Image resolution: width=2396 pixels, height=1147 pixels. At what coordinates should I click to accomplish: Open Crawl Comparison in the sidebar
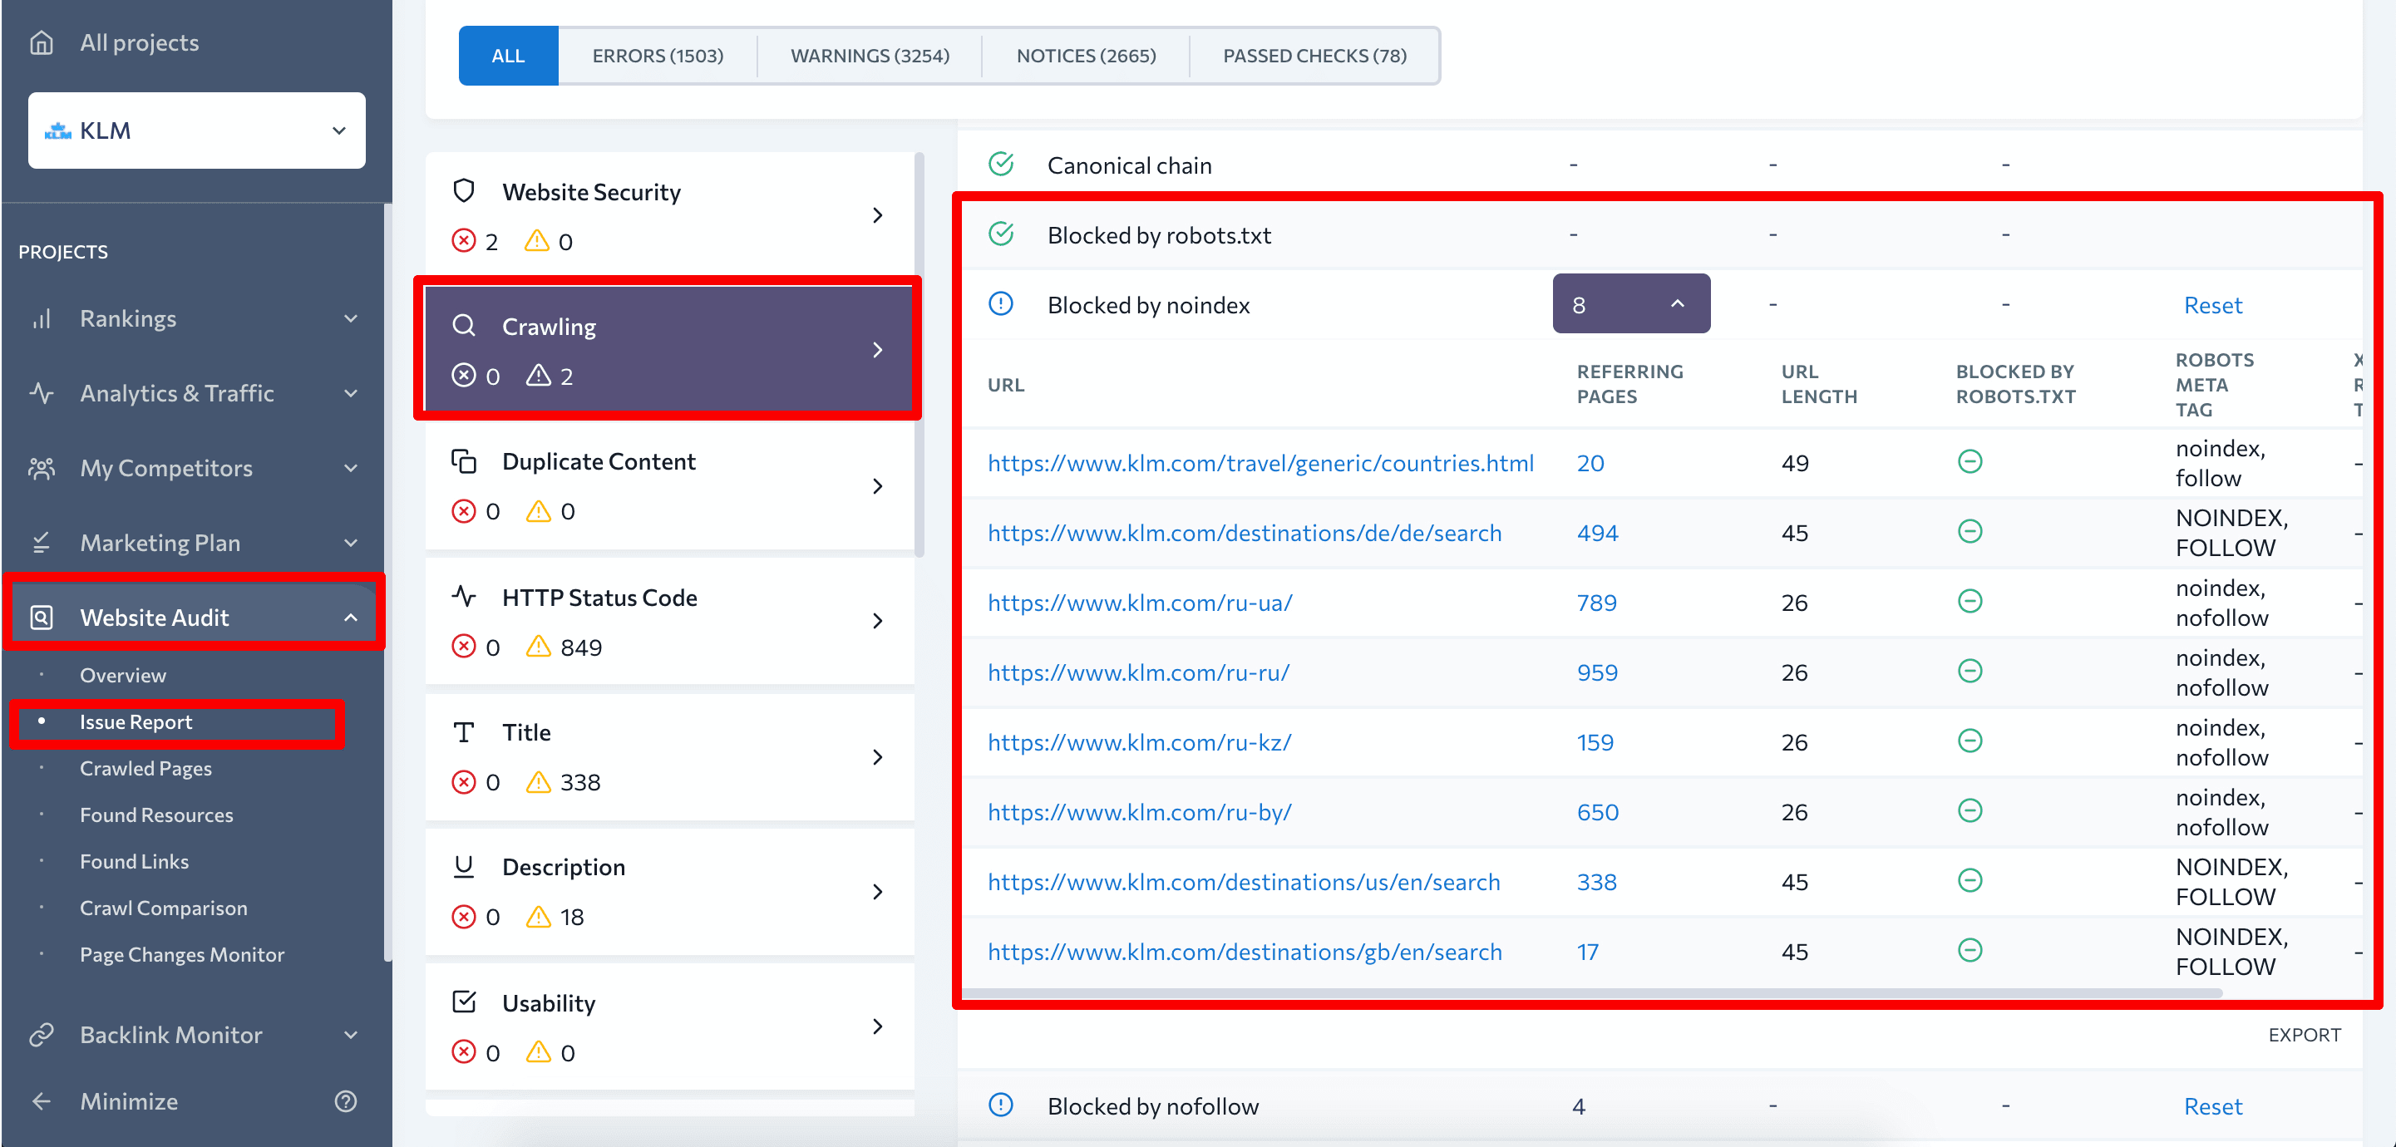pyautogui.click(x=164, y=908)
